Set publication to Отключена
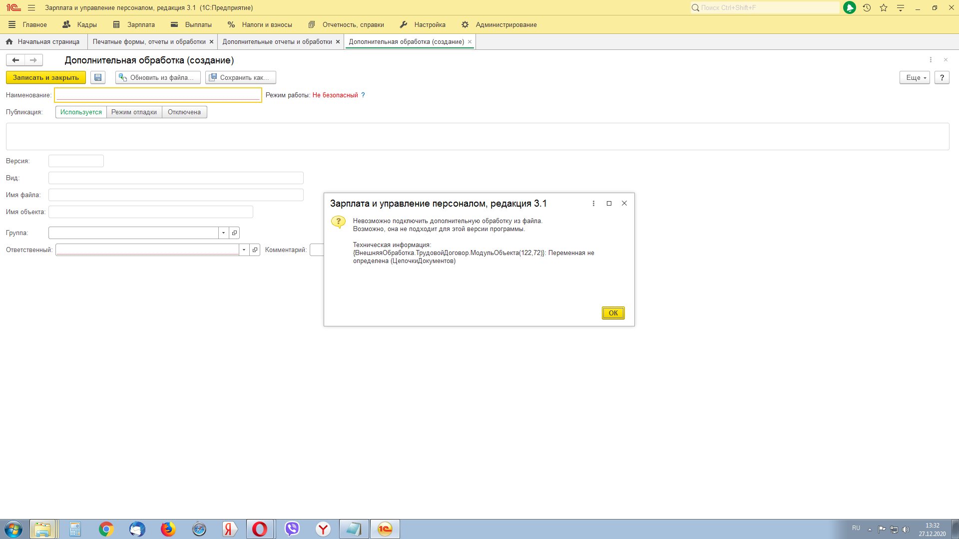This screenshot has height=539, width=959. 184,112
